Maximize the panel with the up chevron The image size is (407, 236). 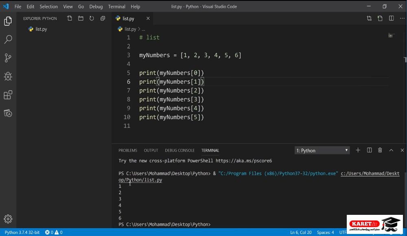click(391, 150)
